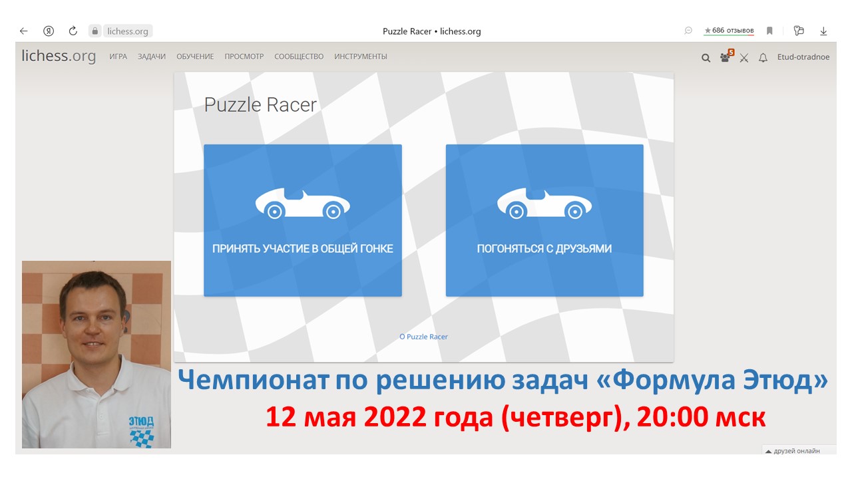Go back with the browser back arrow
The height and width of the screenshot is (479, 852).
click(x=24, y=31)
